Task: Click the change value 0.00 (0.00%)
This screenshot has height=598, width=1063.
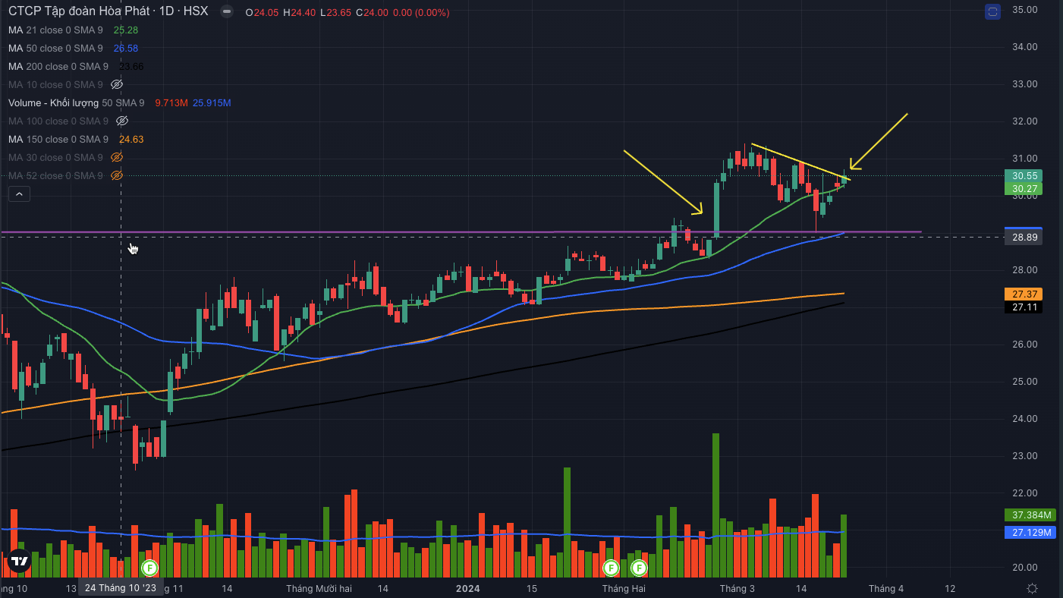Action: tap(421, 13)
